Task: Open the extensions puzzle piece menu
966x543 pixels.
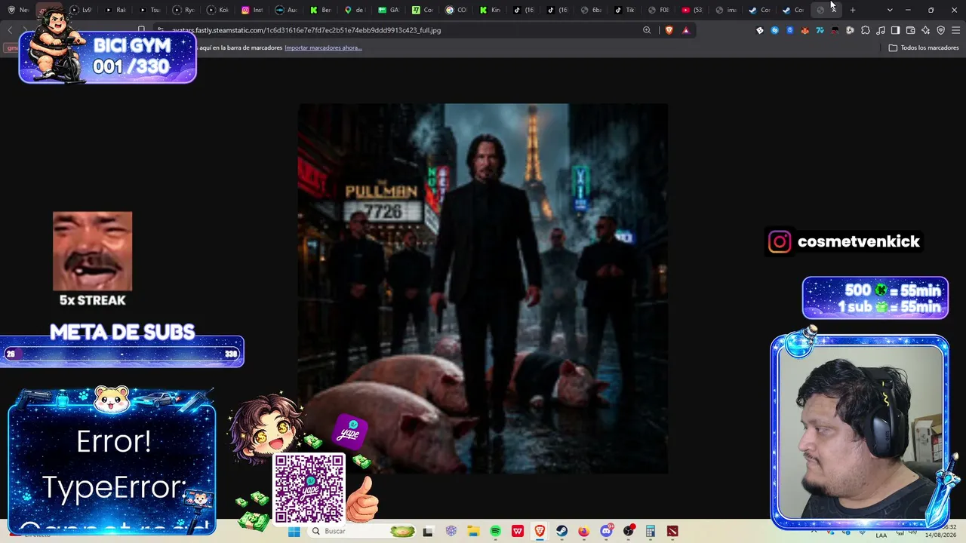Action: click(x=865, y=30)
